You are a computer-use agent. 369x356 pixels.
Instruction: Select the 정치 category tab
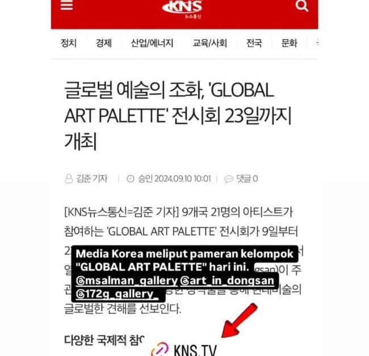69,43
